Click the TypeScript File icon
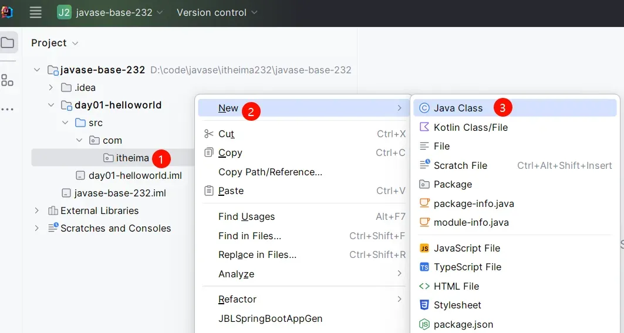 click(424, 267)
